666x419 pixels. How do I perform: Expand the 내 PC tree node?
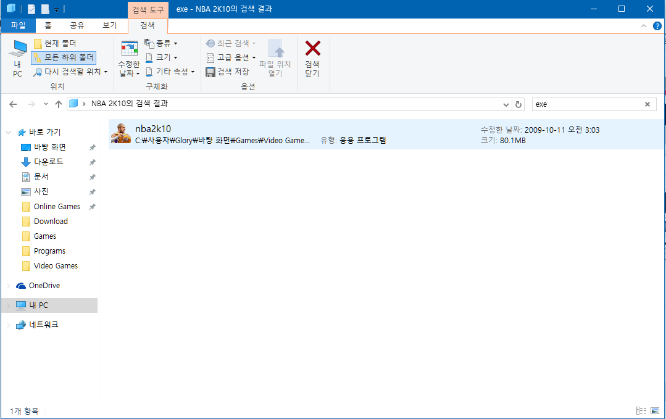point(8,305)
